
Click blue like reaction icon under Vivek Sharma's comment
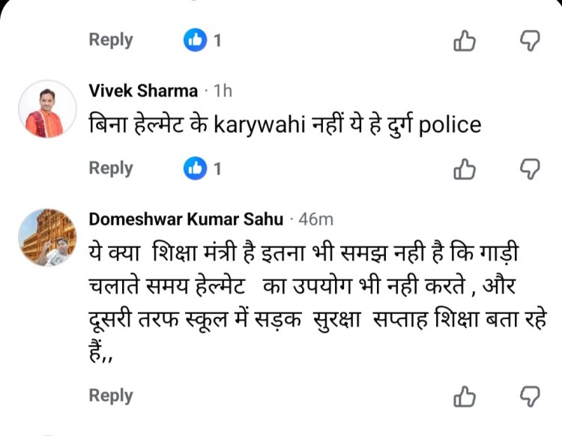[x=195, y=169]
